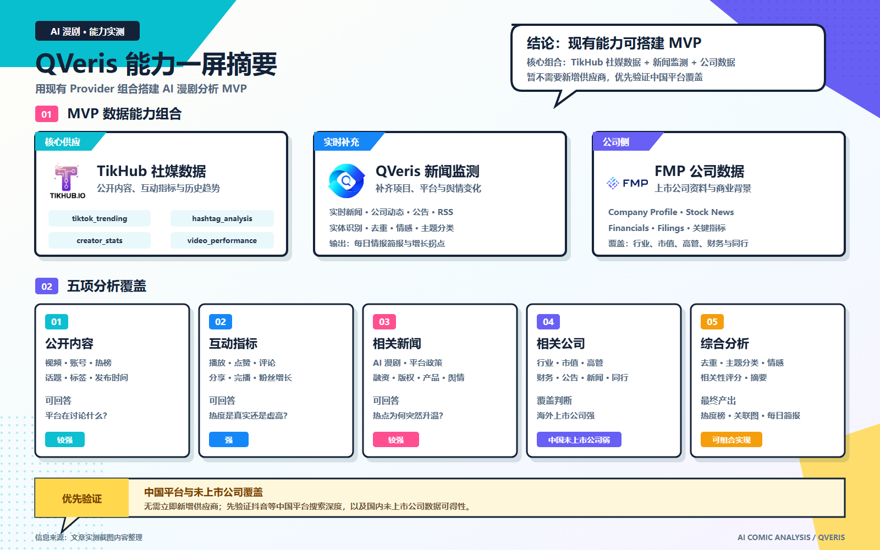Image resolution: width=880 pixels, height=550 pixels.
Task: Click the purple 02 section number badge
Action: pos(47,286)
